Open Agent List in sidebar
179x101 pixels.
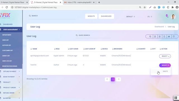[6, 56]
